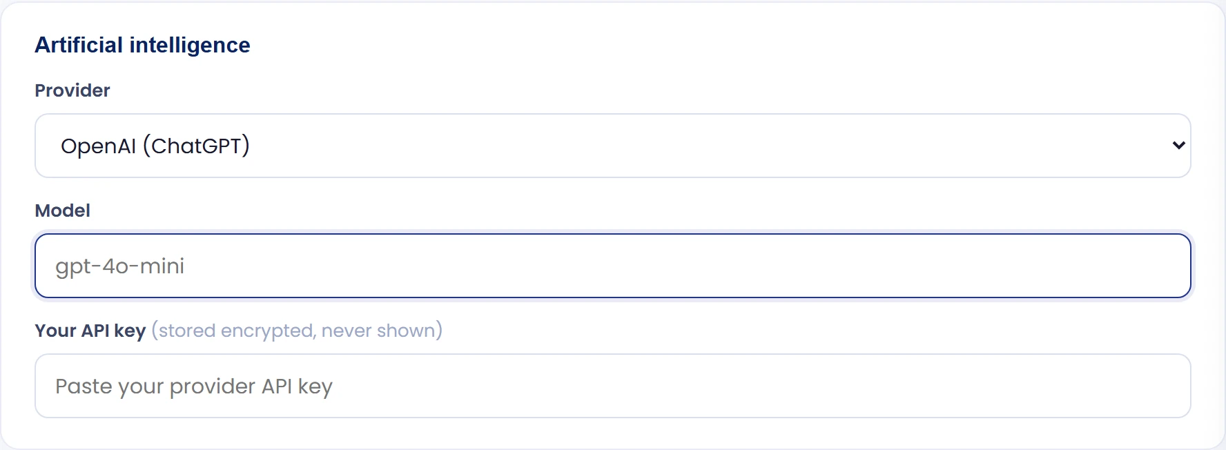
Task: Click the word Artificial in the heading
Action: click(x=79, y=45)
